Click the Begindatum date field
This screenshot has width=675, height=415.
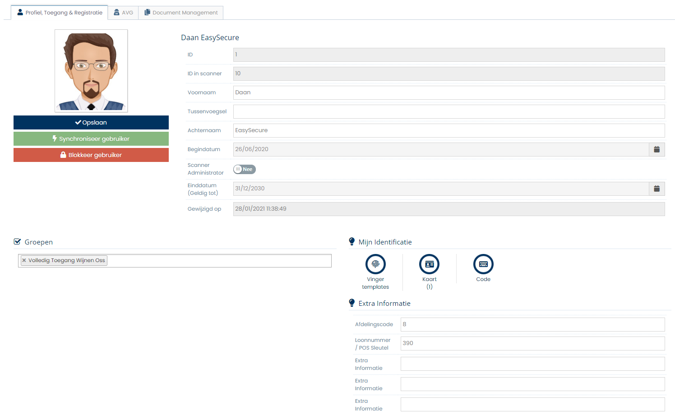pyautogui.click(x=441, y=149)
